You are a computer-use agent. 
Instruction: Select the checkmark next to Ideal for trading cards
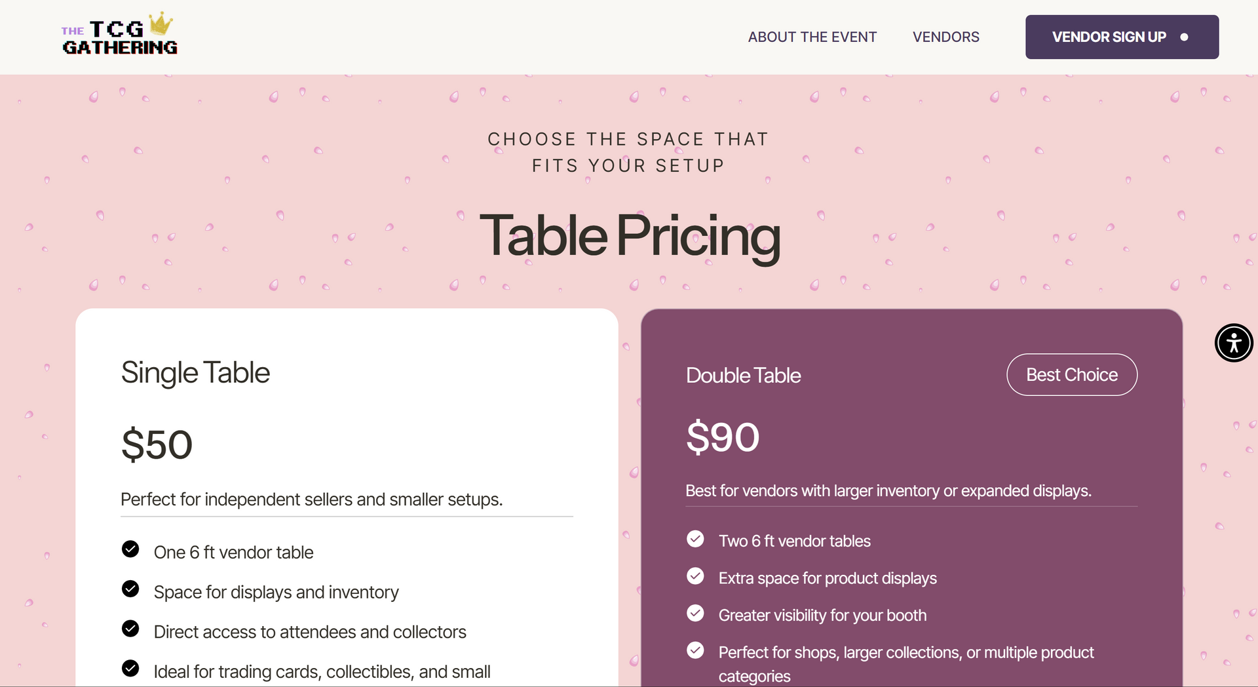pyautogui.click(x=130, y=669)
